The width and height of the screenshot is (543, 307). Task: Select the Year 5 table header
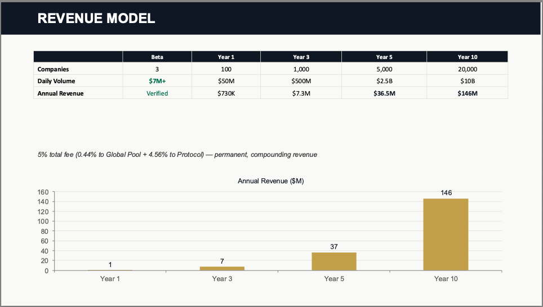(384, 57)
